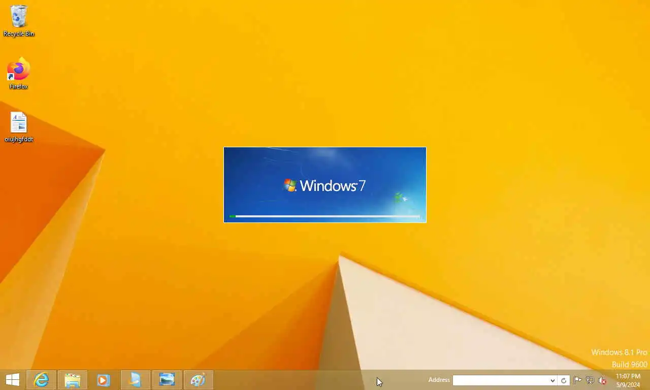Click the Address toolbar refresh button
The height and width of the screenshot is (390, 650).
tap(564, 380)
